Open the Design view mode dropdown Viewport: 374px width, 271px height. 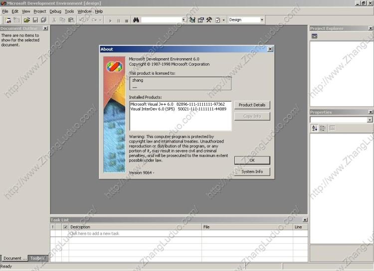point(262,20)
